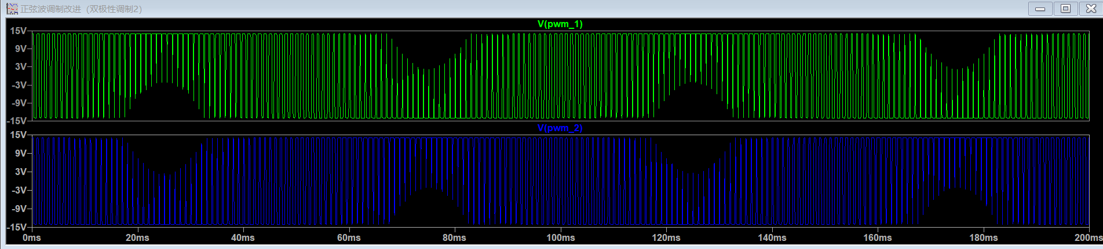Select the 100ms time axis marker
Image resolution: width=1103 pixels, height=249 pixels.
pos(560,237)
